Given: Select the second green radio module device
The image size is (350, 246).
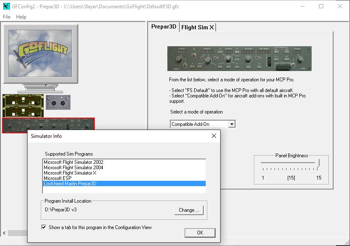Looking at the screenshot, I should coord(23,111).
